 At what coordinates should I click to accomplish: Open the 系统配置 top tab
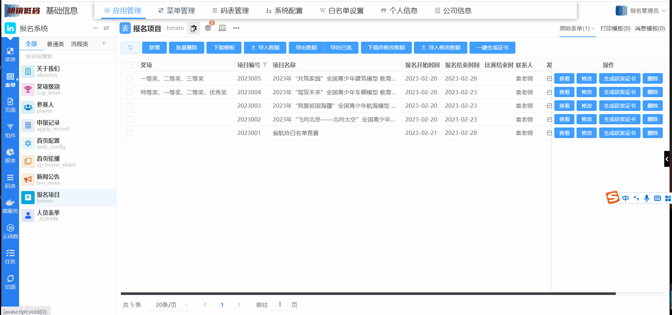tap(285, 11)
